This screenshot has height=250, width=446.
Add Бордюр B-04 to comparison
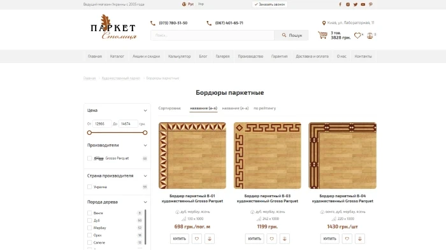coord(360,239)
